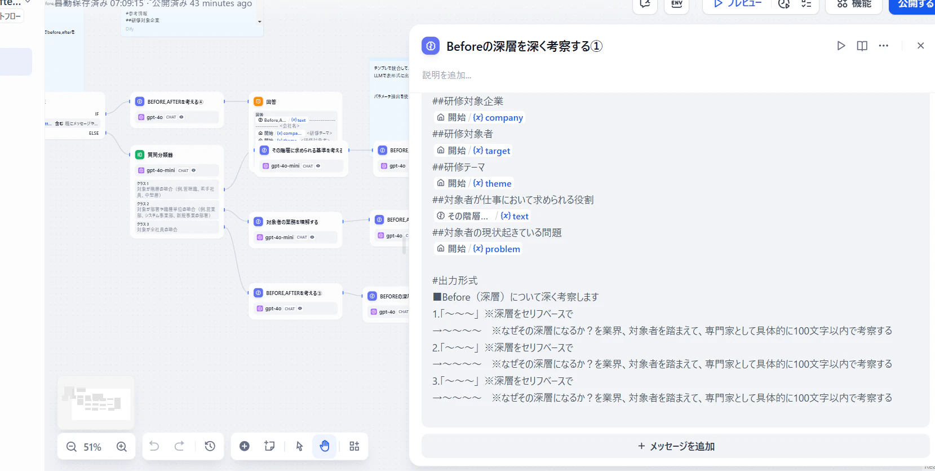935x471 pixels.
Task: Open the ENV environment variables button
Action: (x=677, y=5)
